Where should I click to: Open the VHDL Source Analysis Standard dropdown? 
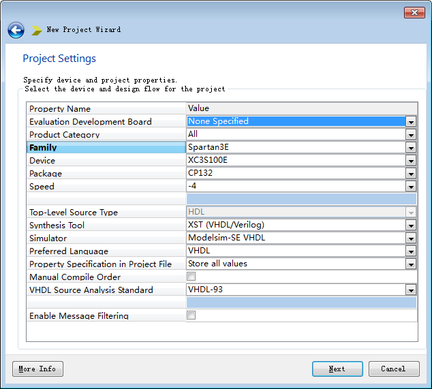pos(411,290)
